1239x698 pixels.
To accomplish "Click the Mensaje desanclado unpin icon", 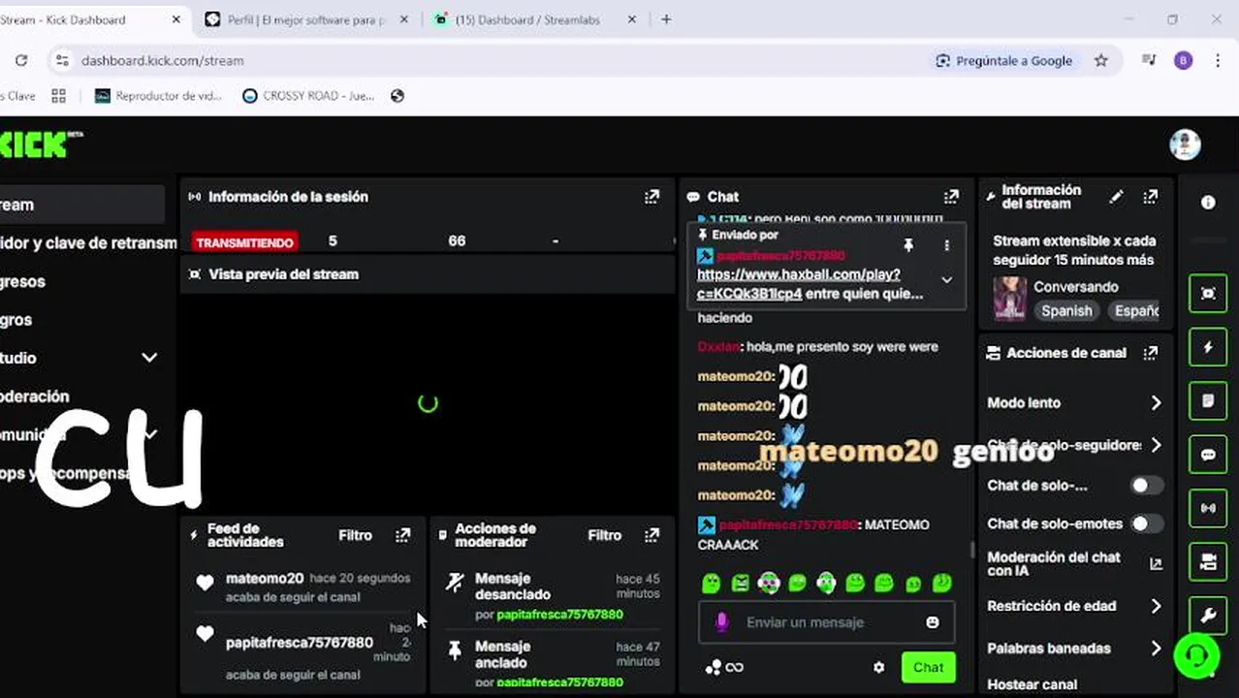I will [455, 582].
